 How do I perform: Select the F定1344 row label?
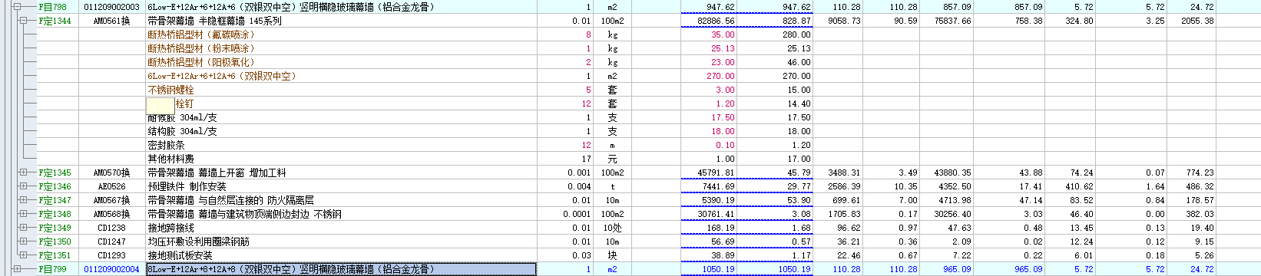click(x=55, y=21)
